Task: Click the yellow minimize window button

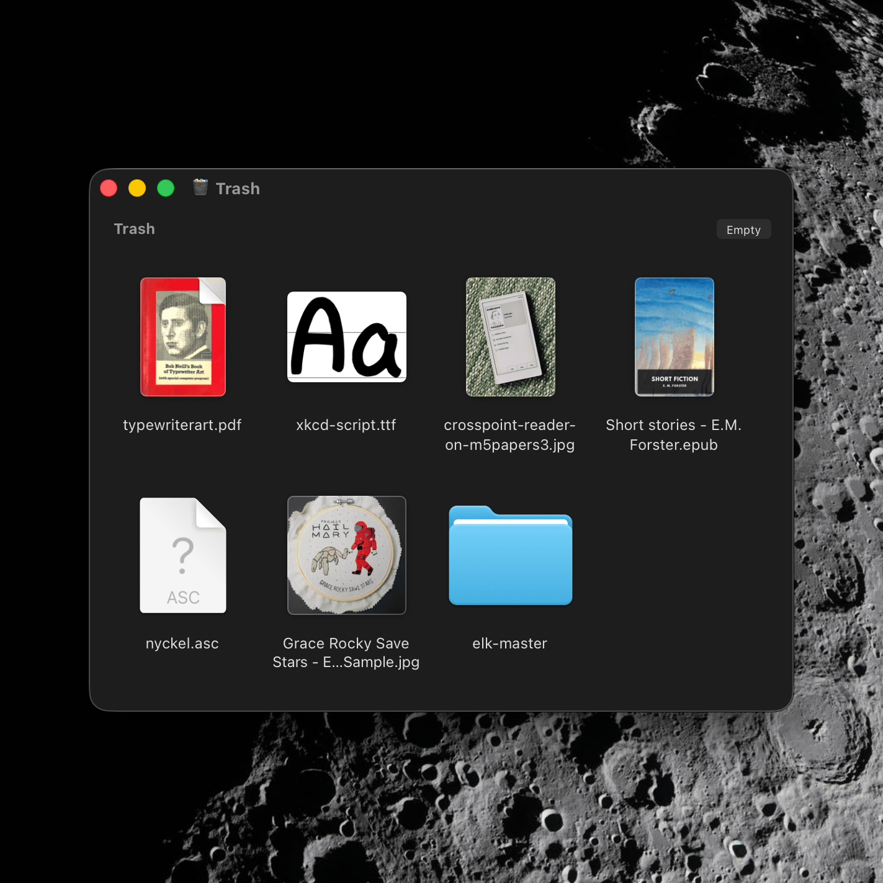Action: [x=137, y=187]
